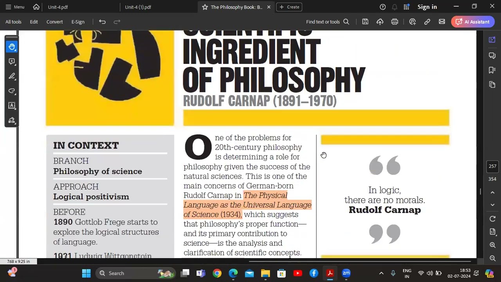Select the Highlight pen tool

click(x=12, y=76)
